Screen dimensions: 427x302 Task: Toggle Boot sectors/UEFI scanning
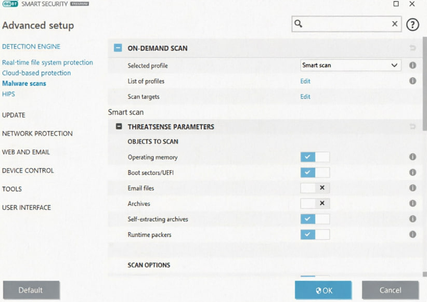pos(315,173)
